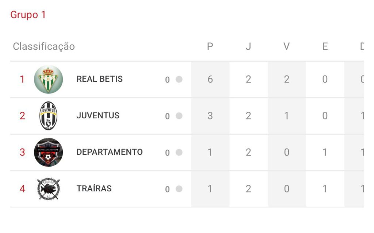The height and width of the screenshot is (233, 374).
Task: Click the V wins column header
Action: (287, 46)
